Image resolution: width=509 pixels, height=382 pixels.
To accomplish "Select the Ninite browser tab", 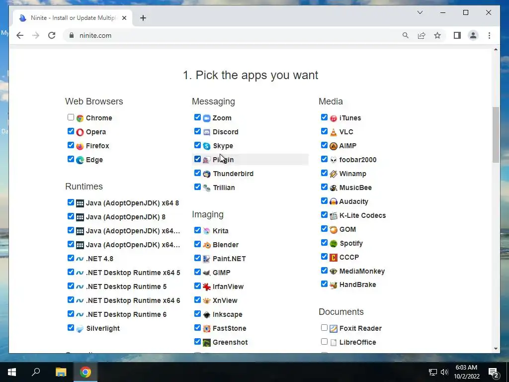I will (73, 18).
